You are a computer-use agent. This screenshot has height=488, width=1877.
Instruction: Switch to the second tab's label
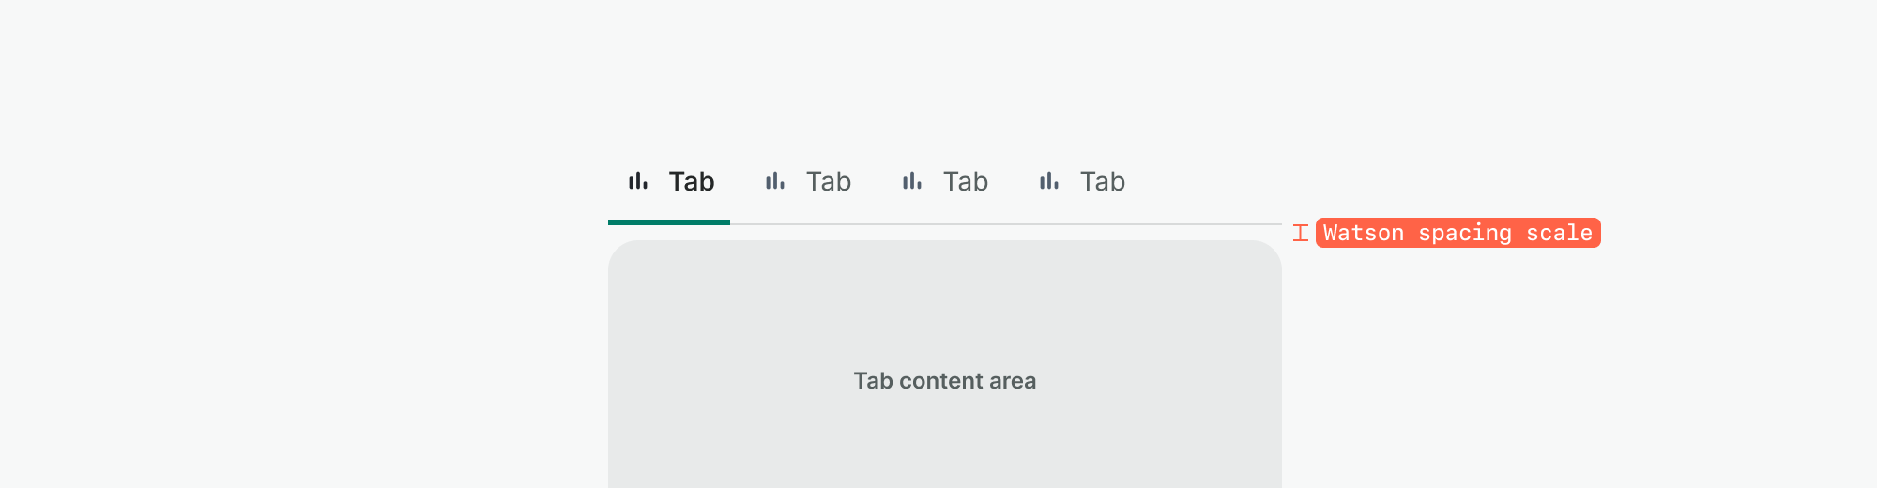point(829,181)
